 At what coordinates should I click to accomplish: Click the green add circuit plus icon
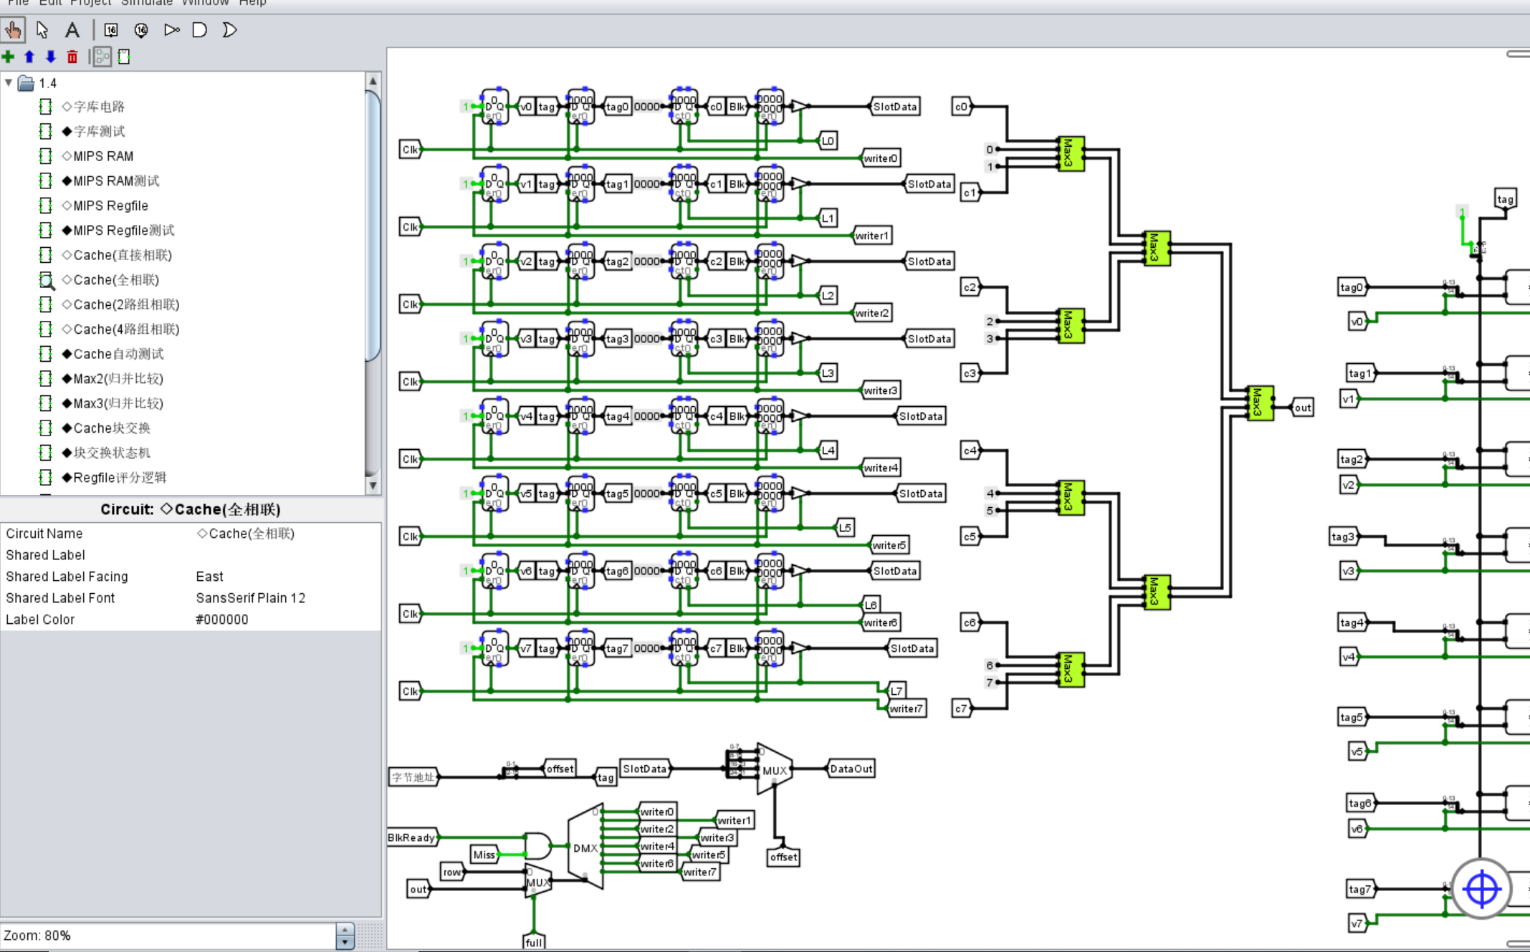(x=9, y=57)
